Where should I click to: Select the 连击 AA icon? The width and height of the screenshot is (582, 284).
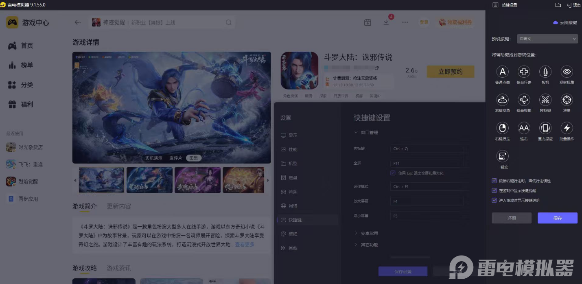(524, 128)
